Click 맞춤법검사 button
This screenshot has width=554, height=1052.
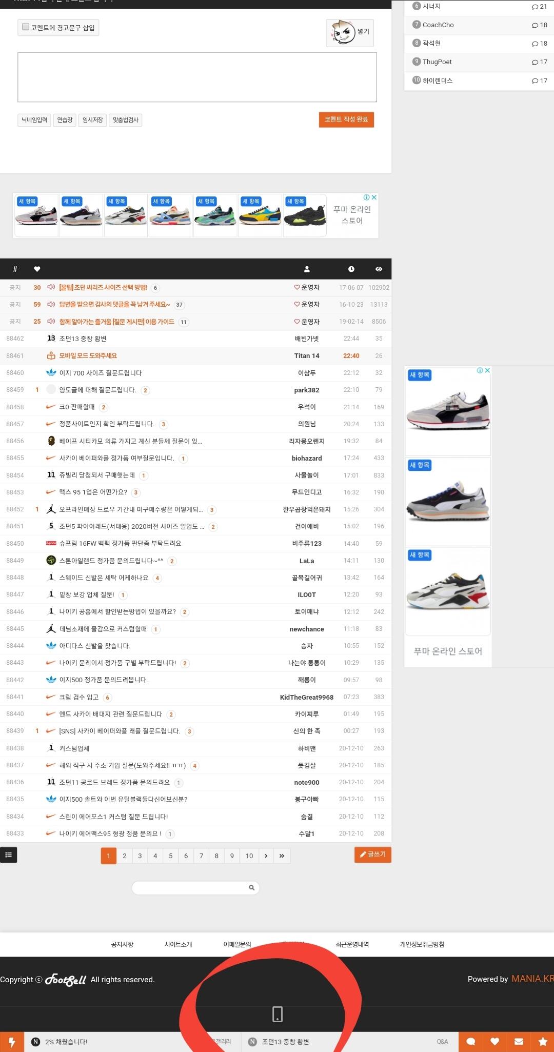coord(126,120)
